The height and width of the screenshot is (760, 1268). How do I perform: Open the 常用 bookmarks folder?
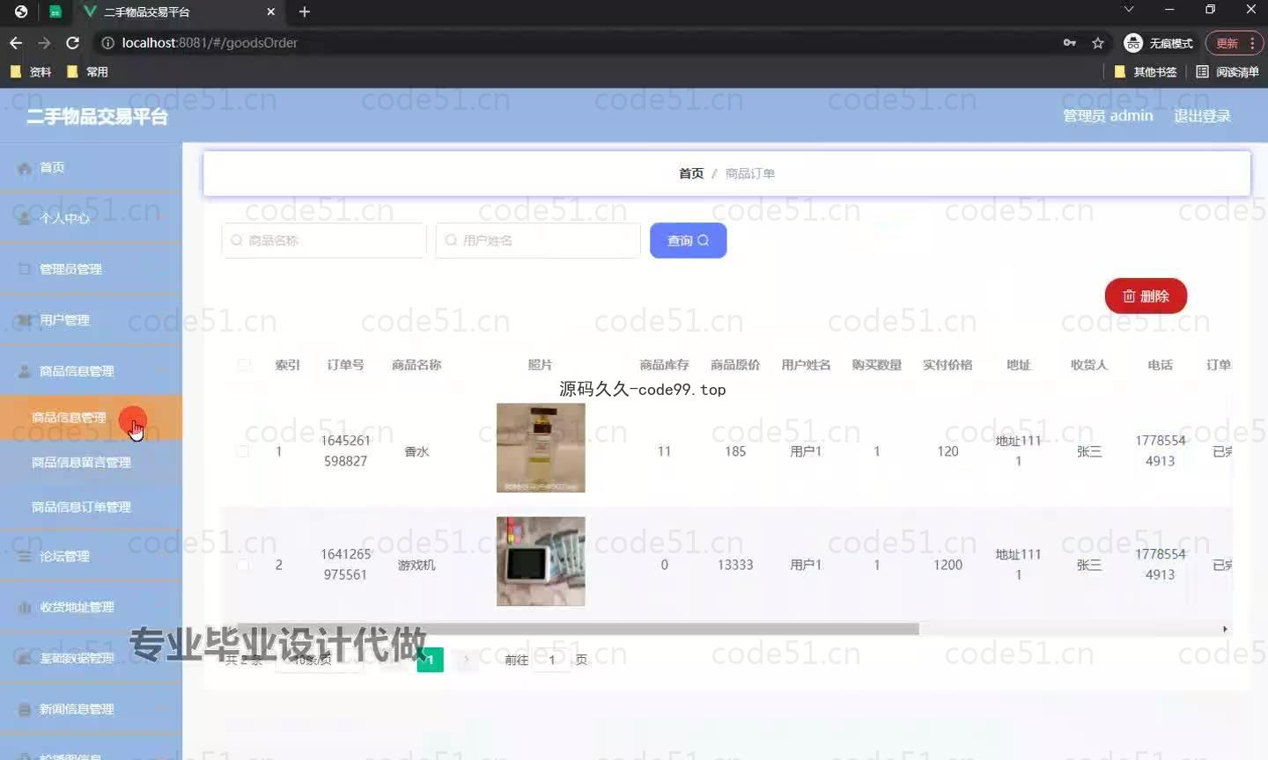coord(87,72)
